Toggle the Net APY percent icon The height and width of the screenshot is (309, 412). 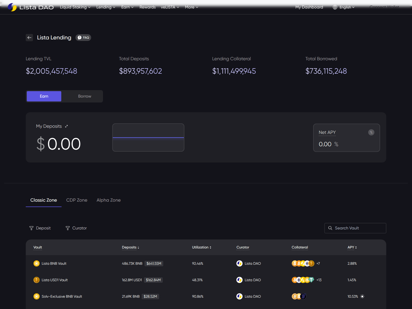pos(371,132)
